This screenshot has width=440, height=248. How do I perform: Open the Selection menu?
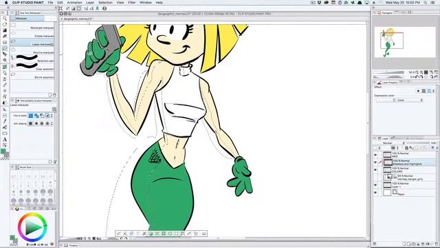[105, 3]
